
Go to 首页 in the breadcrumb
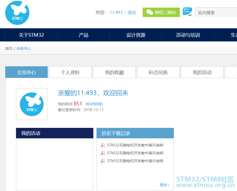coord(9,48)
